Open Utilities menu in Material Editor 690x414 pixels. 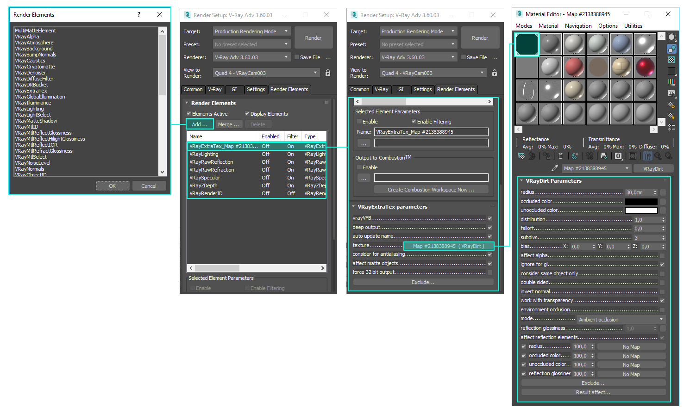tap(633, 26)
